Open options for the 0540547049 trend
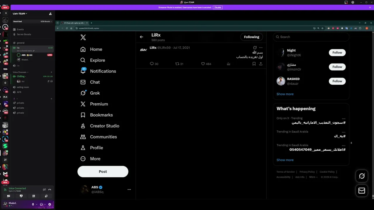 pos(344,145)
